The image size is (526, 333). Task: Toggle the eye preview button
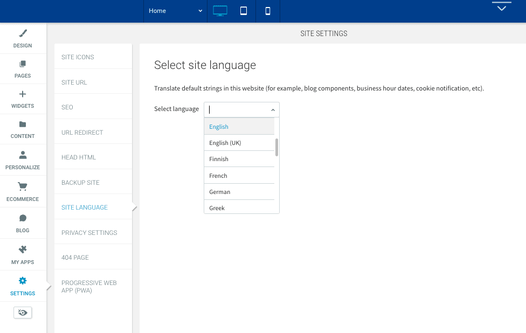point(23,313)
